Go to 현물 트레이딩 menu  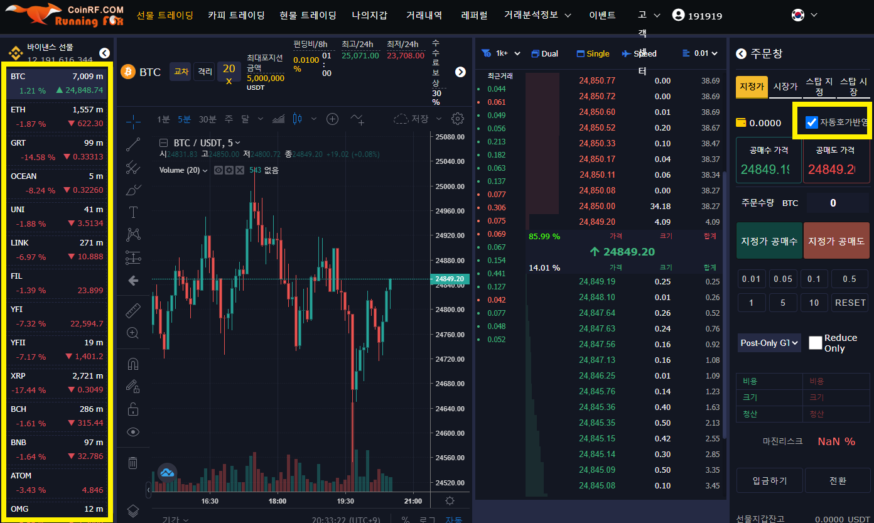pos(308,15)
